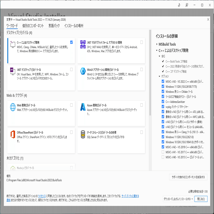Screen dimensions: 214x214
Task: Collapse the 含む section arrow
Action: pos(159,56)
